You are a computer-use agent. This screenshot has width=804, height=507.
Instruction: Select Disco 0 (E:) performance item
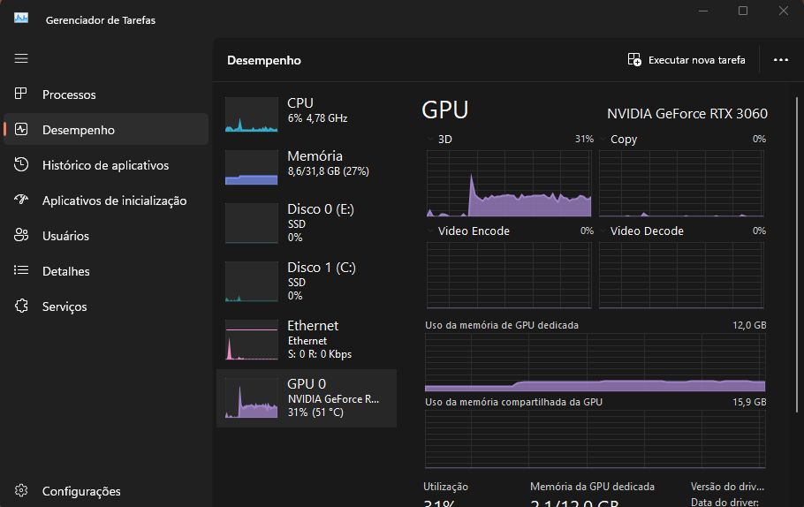point(306,223)
